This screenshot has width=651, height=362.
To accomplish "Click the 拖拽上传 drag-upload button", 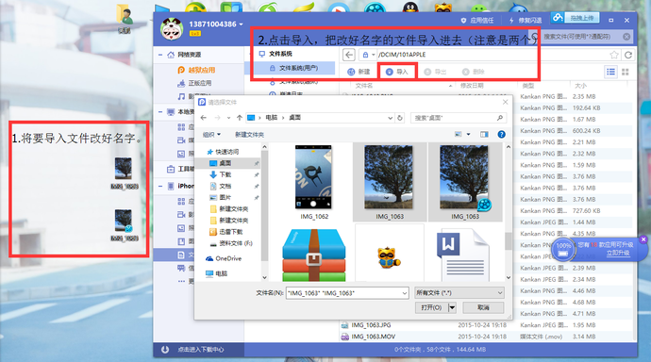I will point(582,18).
